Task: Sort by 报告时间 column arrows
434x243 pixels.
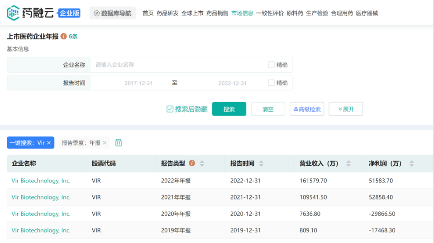Action: coord(261,164)
